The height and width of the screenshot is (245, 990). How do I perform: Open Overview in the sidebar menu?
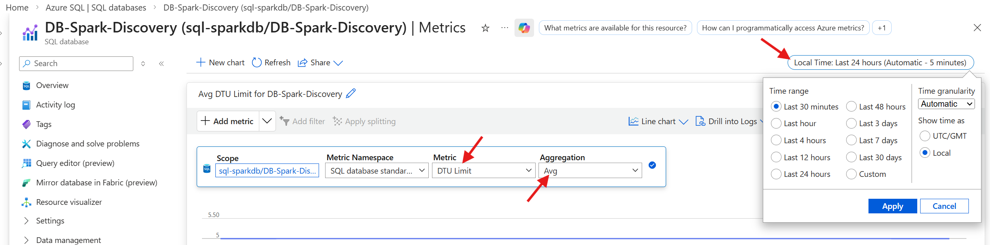[52, 85]
